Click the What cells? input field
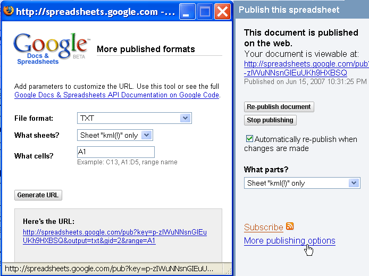Image resolution: width=369 pixels, height=276 pixels. tap(115, 152)
